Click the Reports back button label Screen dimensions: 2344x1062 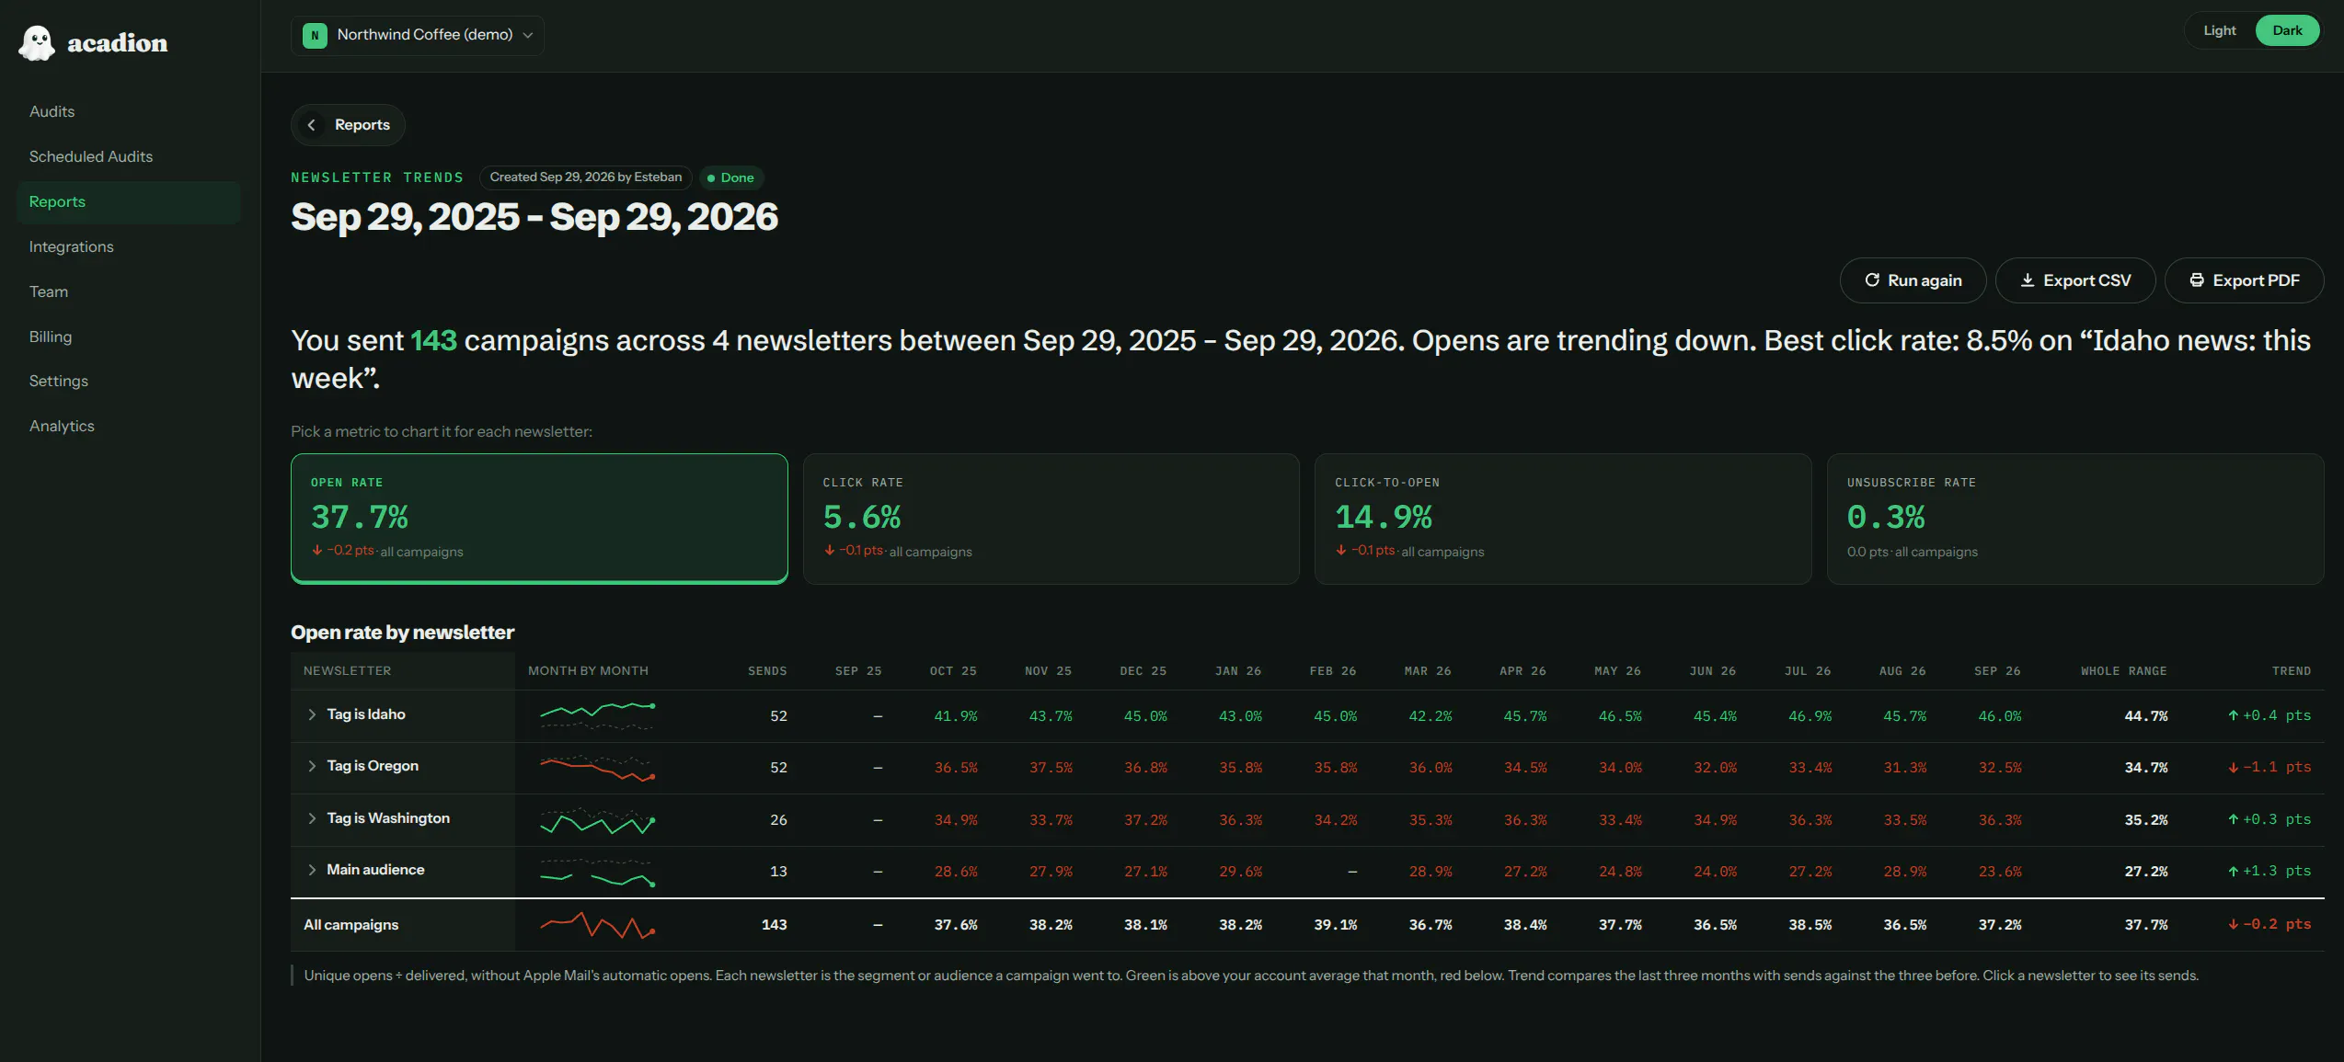pyautogui.click(x=362, y=125)
